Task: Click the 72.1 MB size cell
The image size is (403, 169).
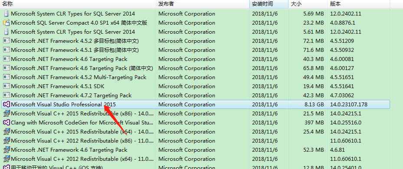Action: (314, 41)
